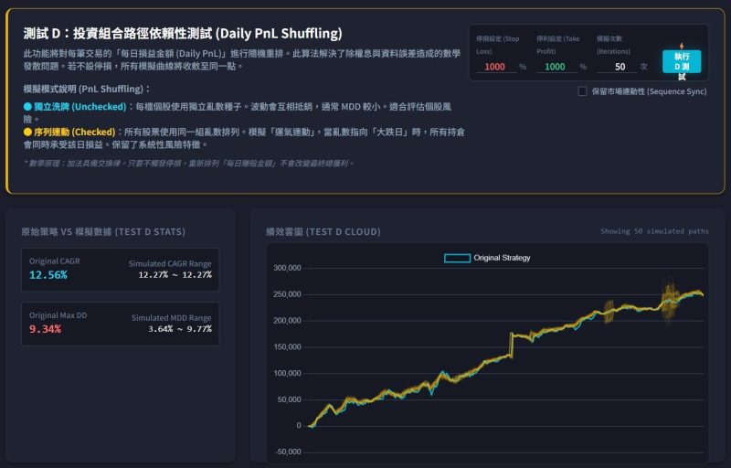Screen dimensions: 731x468
Task: Select the Original Max DD 9.34% value
Action: [45, 328]
